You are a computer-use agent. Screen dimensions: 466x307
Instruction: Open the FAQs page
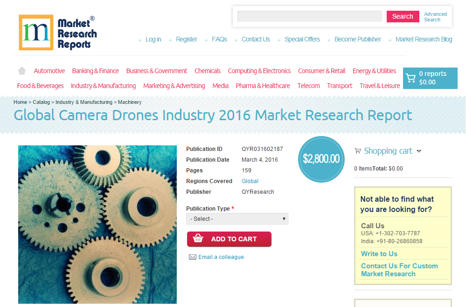pos(219,40)
